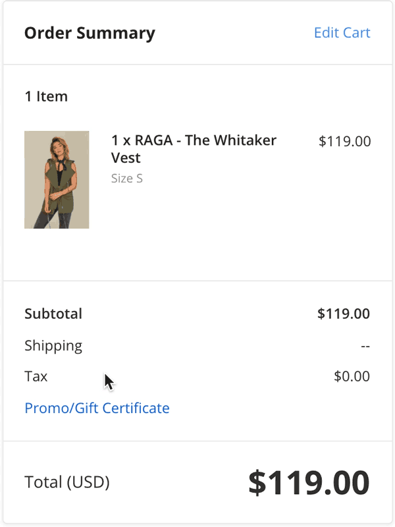This screenshot has height=527, width=395.
Task: Click the Subtotal label
Action: (53, 314)
